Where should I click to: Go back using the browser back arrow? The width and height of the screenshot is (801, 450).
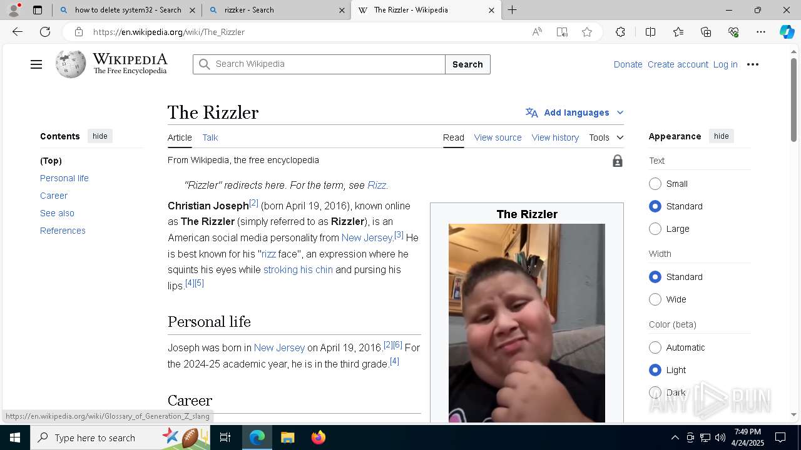click(18, 32)
